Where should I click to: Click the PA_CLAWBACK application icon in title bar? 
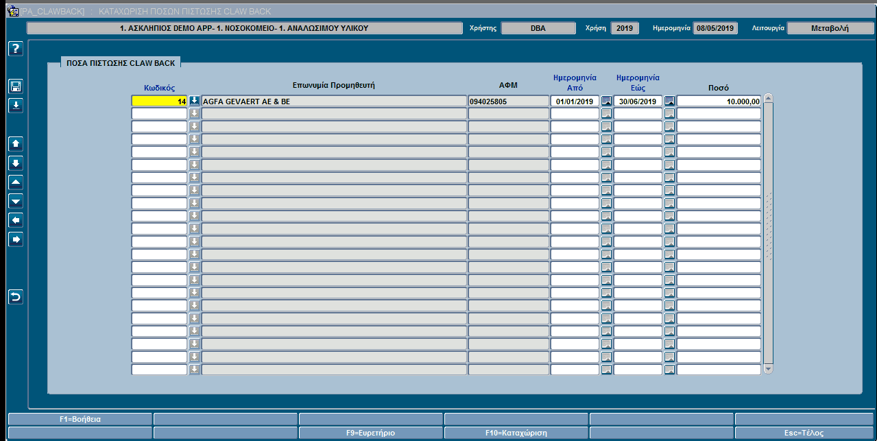[12, 11]
